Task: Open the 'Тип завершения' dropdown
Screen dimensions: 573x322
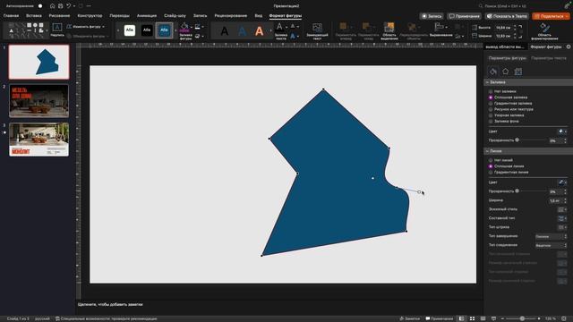Action: pyautogui.click(x=551, y=236)
